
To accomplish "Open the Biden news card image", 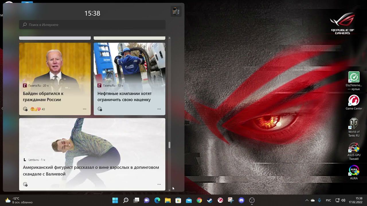I will pyautogui.click(x=55, y=63).
